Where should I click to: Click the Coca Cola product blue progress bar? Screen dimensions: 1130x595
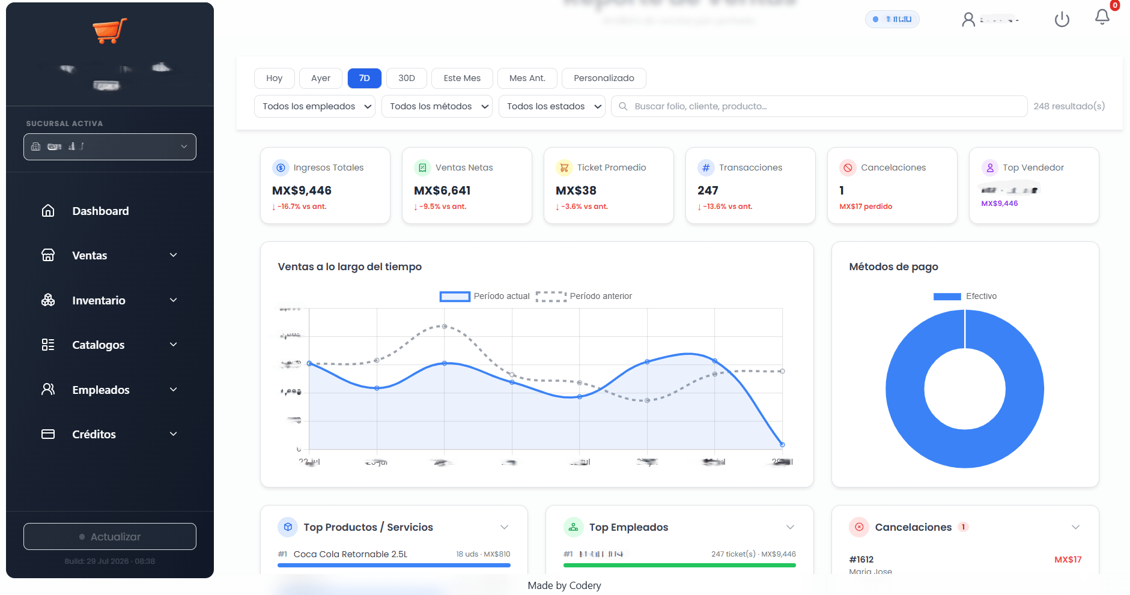(x=394, y=565)
